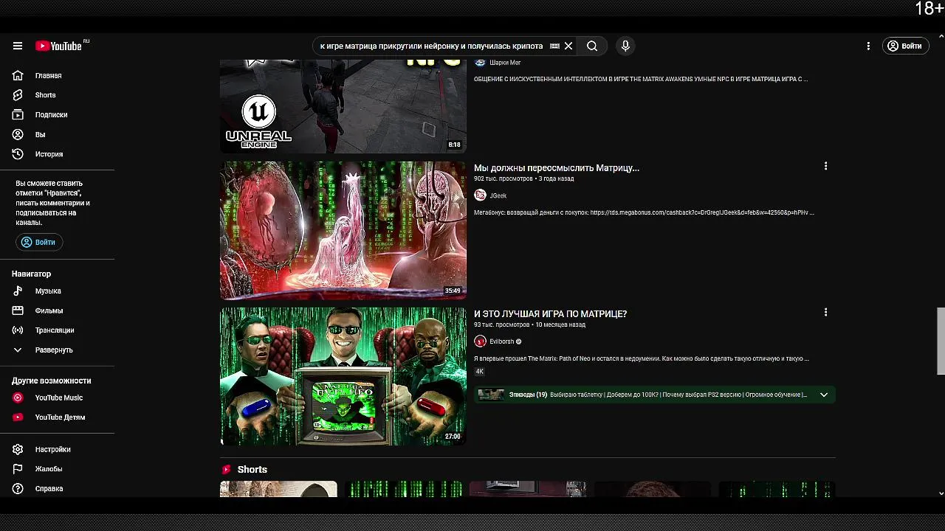The image size is (945, 531).
Task: Click title И ЭТО ЛУЧШАЯ ИГРА ПО МАТРИЦЕ?
Action: click(x=550, y=314)
